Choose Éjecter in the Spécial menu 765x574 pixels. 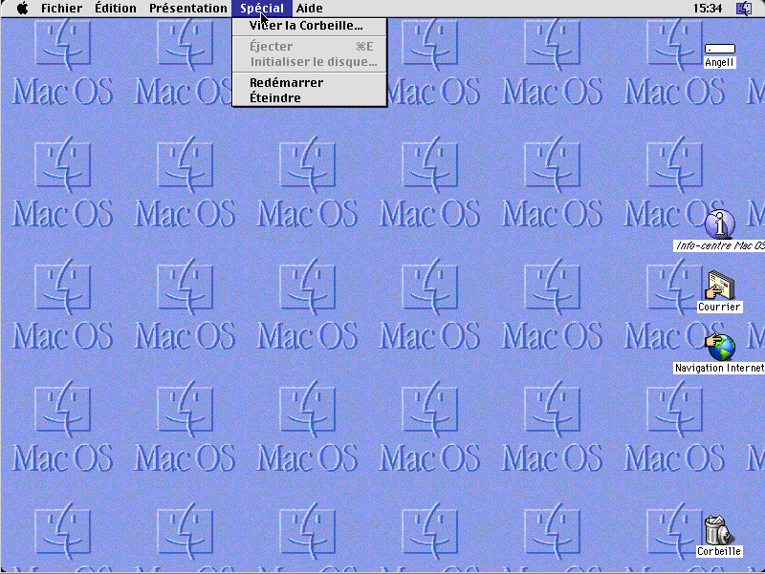pyautogui.click(x=309, y=46)
